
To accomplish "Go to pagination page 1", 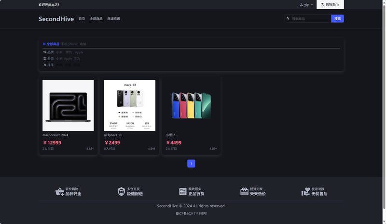I will point(191,163).
